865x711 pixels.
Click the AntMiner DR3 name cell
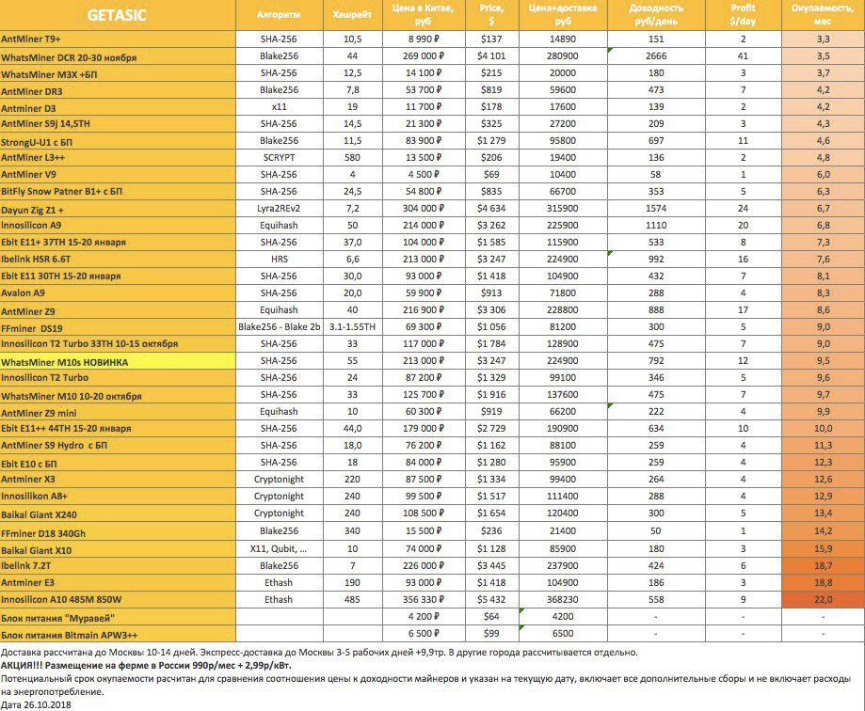pyautogui.click(x=118, y=90)
